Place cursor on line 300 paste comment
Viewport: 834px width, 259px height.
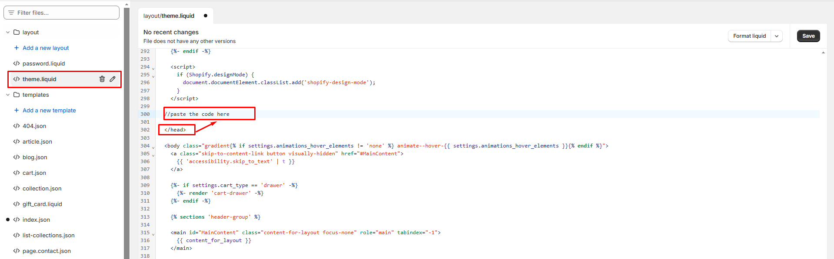(197, 114)
